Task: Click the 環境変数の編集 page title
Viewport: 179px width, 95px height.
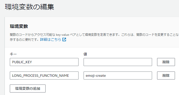Action: 29,7
